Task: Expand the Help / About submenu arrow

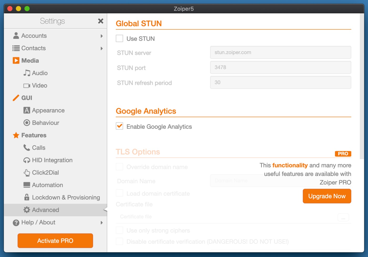Action: point(102,223)
